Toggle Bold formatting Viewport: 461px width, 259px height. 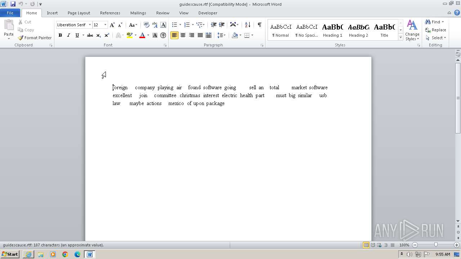click(60, 35)
